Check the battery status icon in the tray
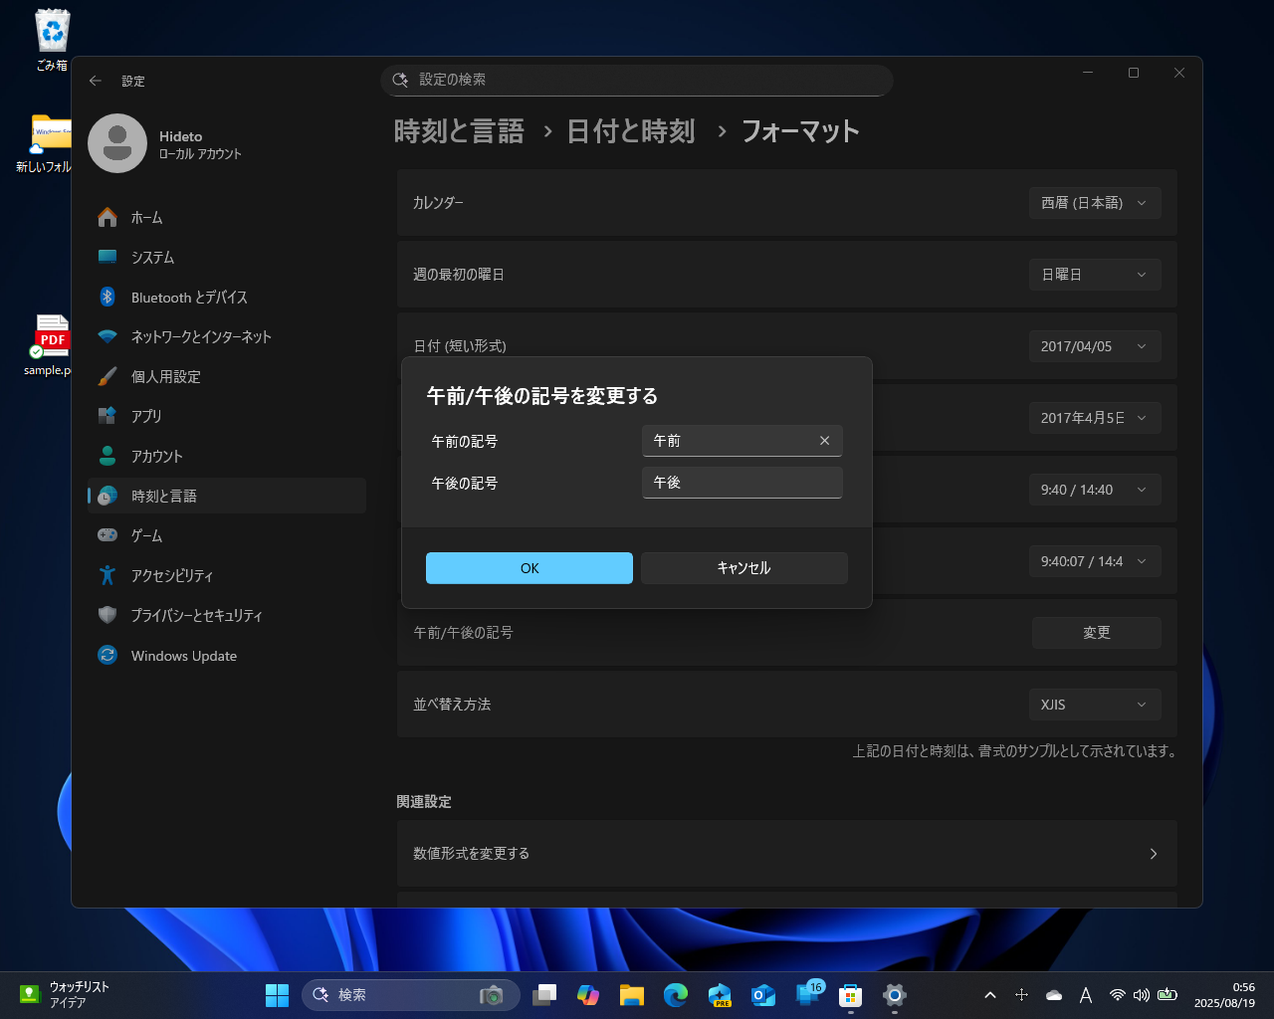Viewport: 1274px width, 1019px height. [1167, 995]
